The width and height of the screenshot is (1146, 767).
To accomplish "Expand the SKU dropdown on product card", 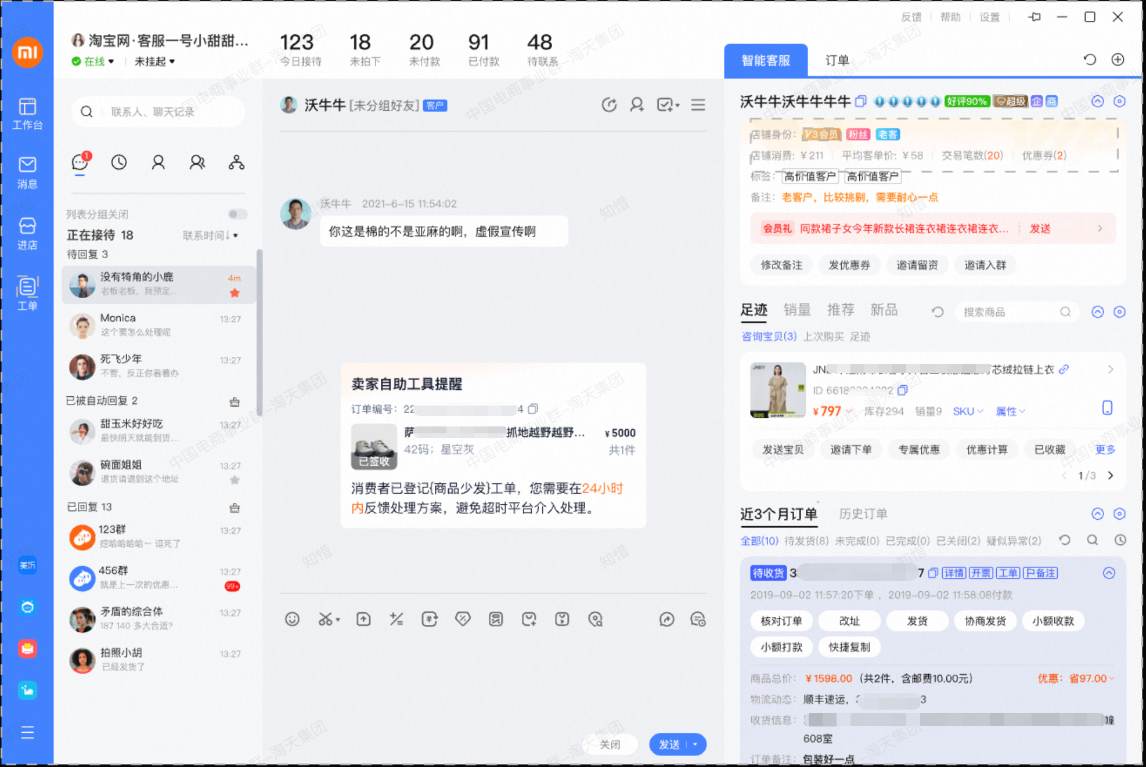I will pyautogui.click(x=968, y=411).
